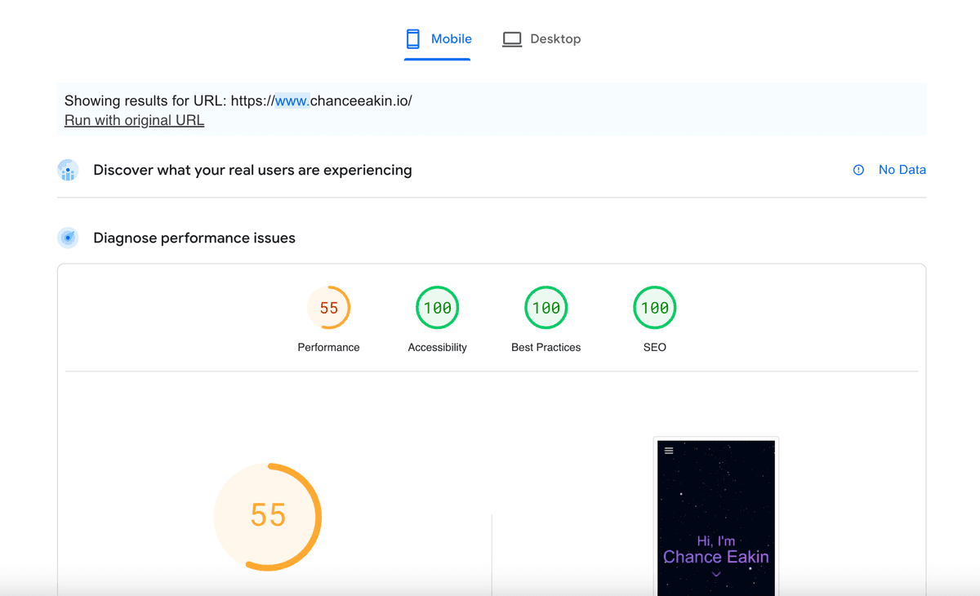The height and width of the screenshot is (596, 980).
Task: Click the large 55 performance gauge
Action: click(268, 516)
